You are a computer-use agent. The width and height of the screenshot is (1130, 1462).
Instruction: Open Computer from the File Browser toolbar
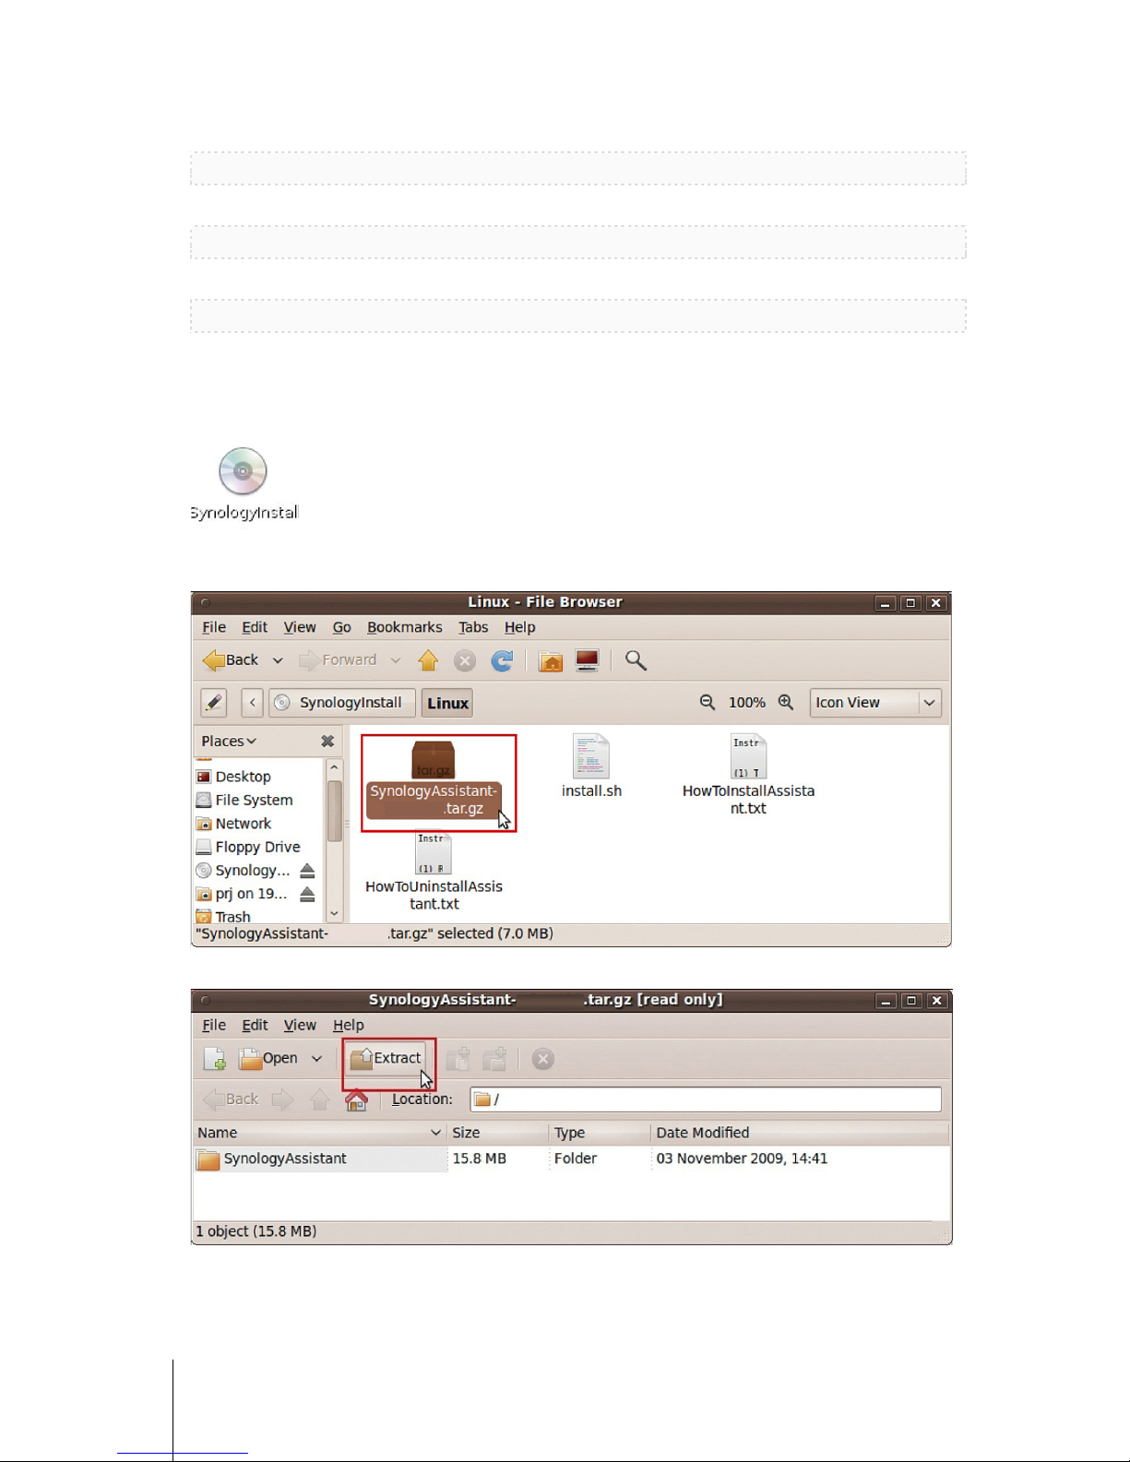tap(588, 660)
